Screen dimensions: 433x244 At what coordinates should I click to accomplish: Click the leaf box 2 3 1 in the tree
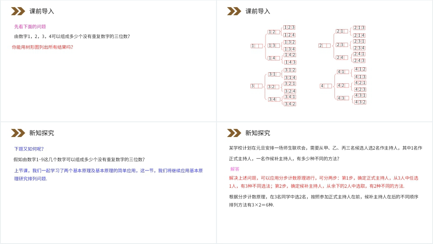(359, 41)
